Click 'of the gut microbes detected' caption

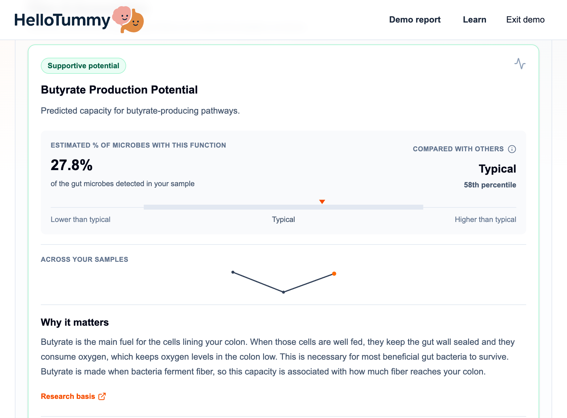click(x=122, y=184)
